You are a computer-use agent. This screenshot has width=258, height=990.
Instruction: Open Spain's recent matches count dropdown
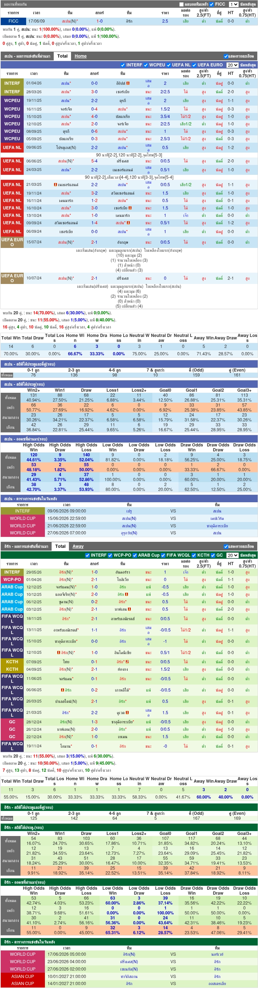point(232,65)
